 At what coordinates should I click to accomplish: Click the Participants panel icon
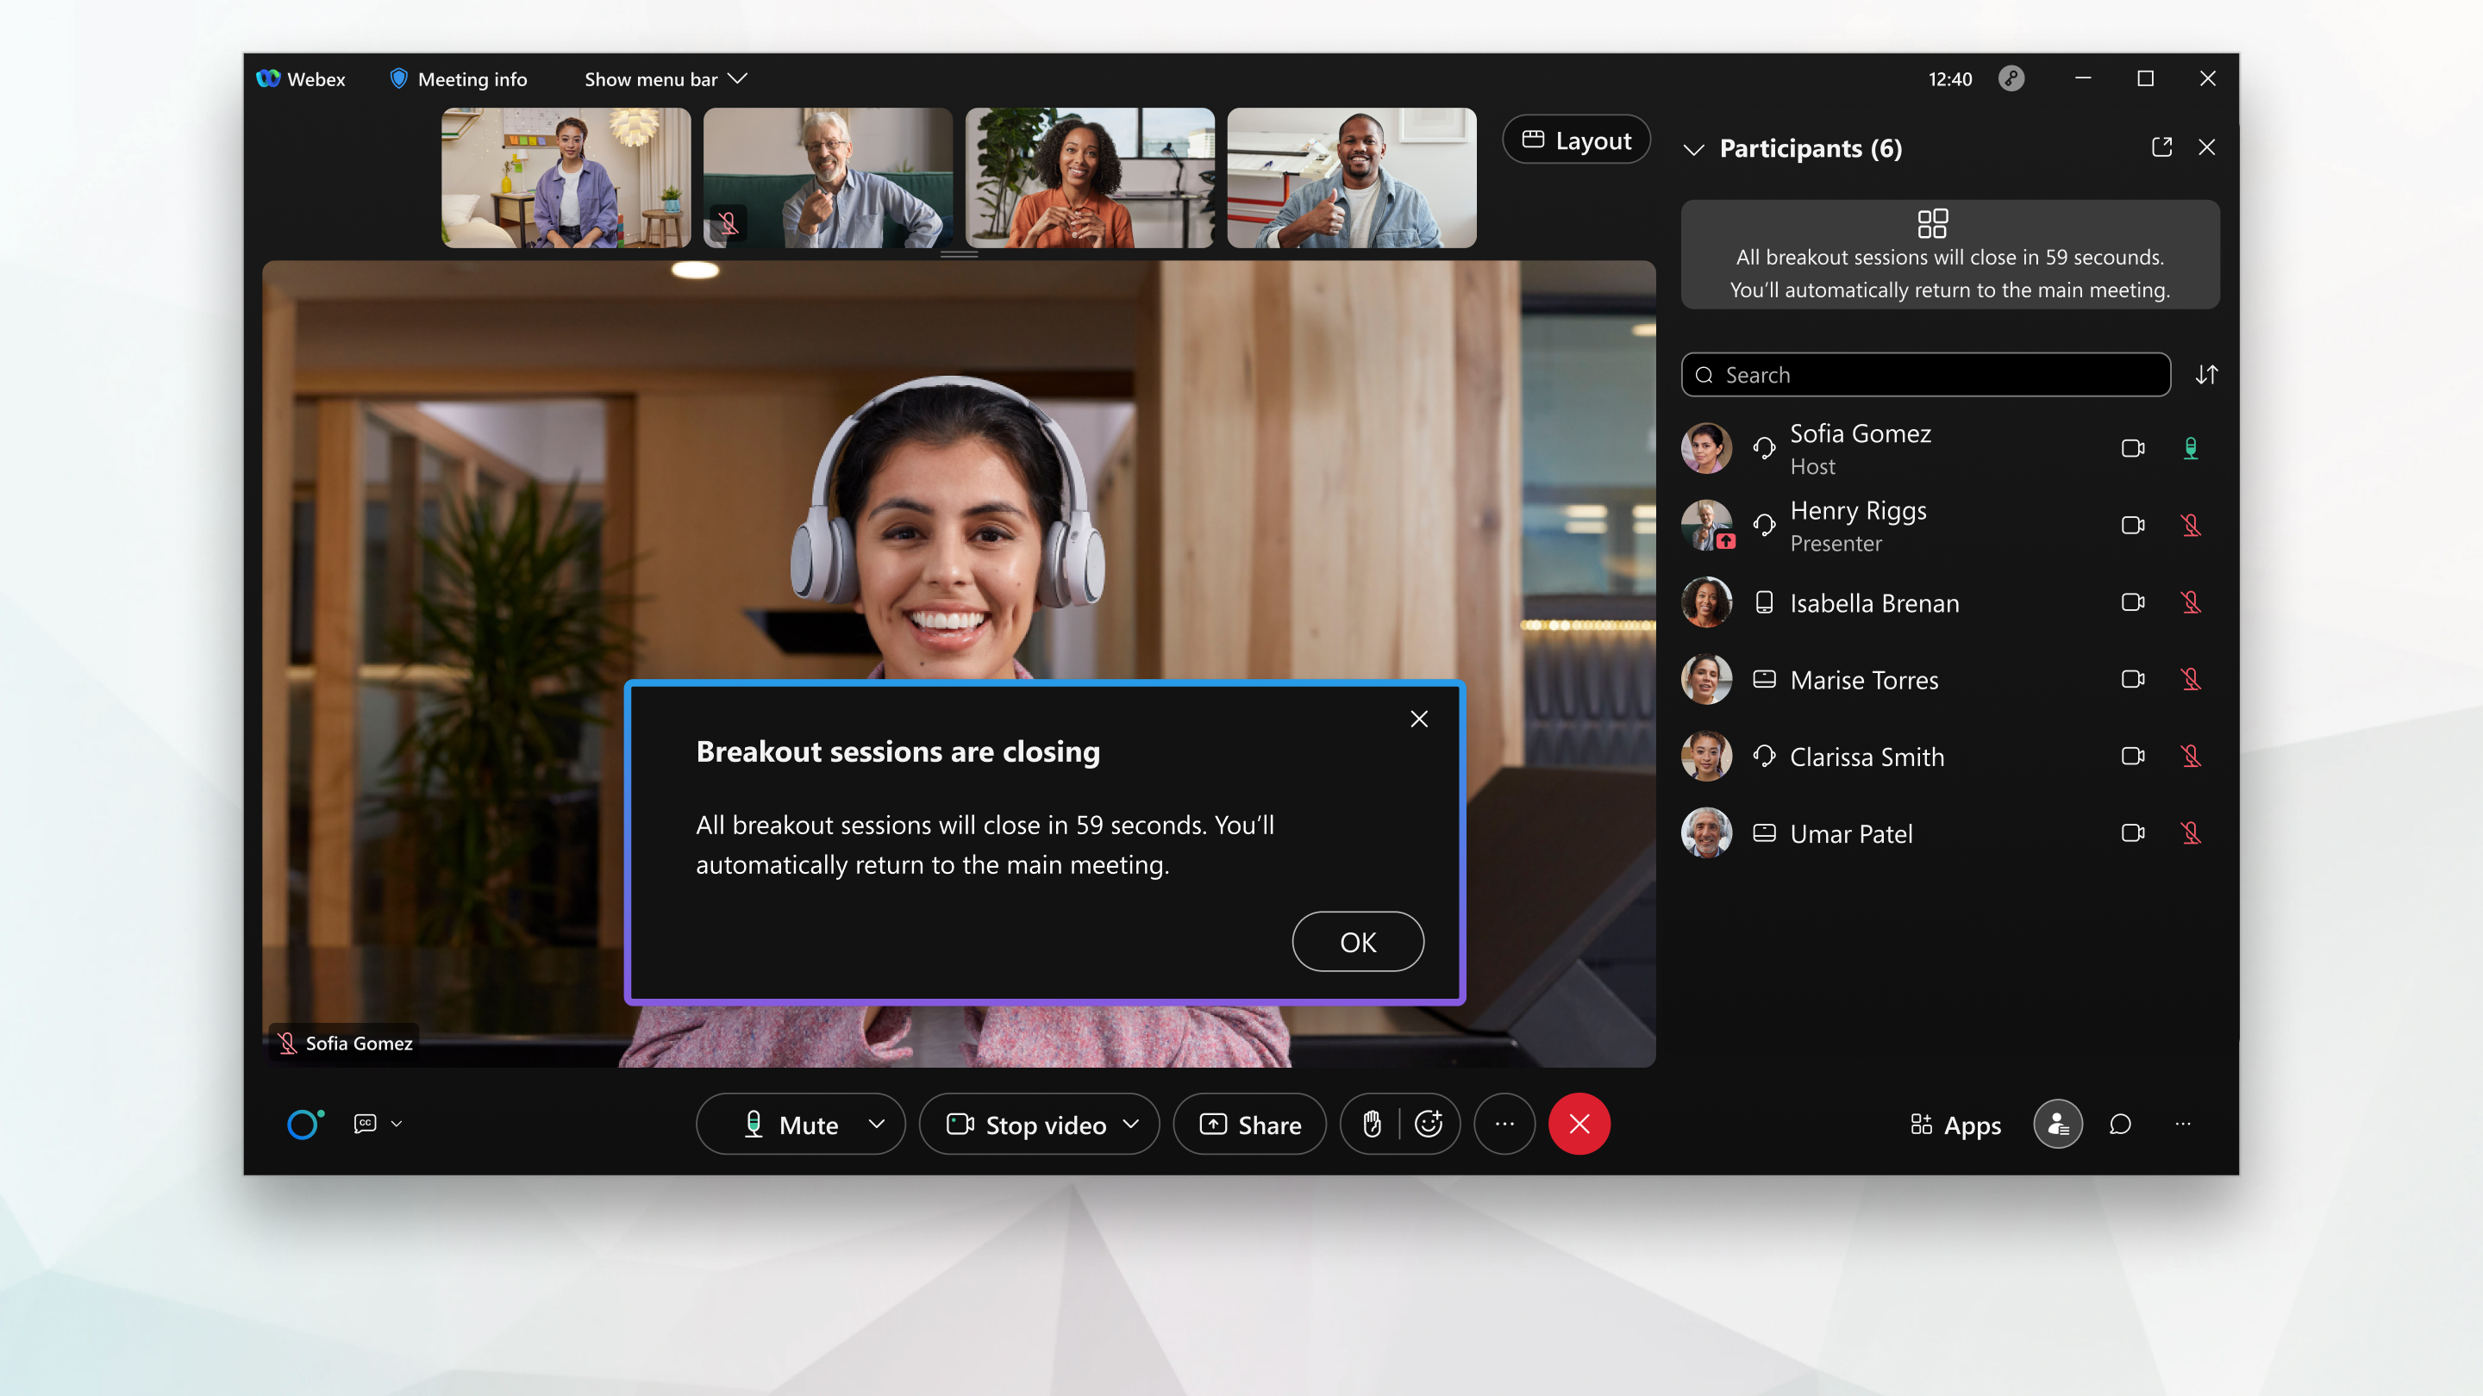tap(2056, 1124)
